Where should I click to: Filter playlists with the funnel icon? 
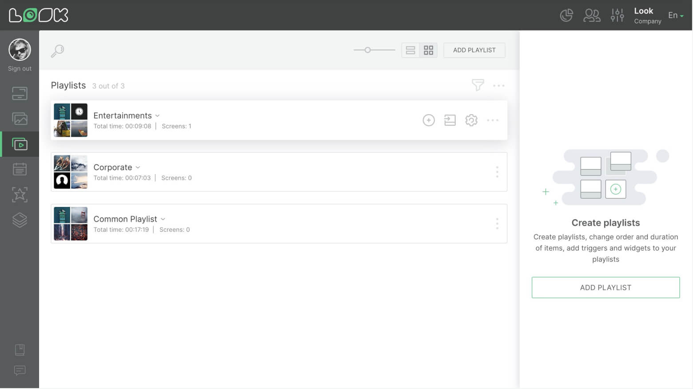[478, 85]
